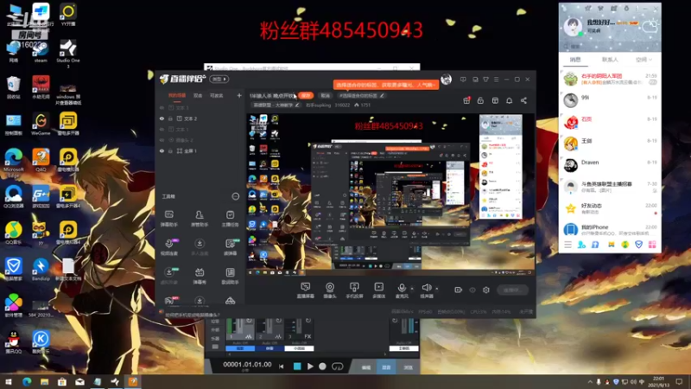Screen dimensions: 691x389
Task: Click the record video icon beside settings
Action: pos(459,290)
